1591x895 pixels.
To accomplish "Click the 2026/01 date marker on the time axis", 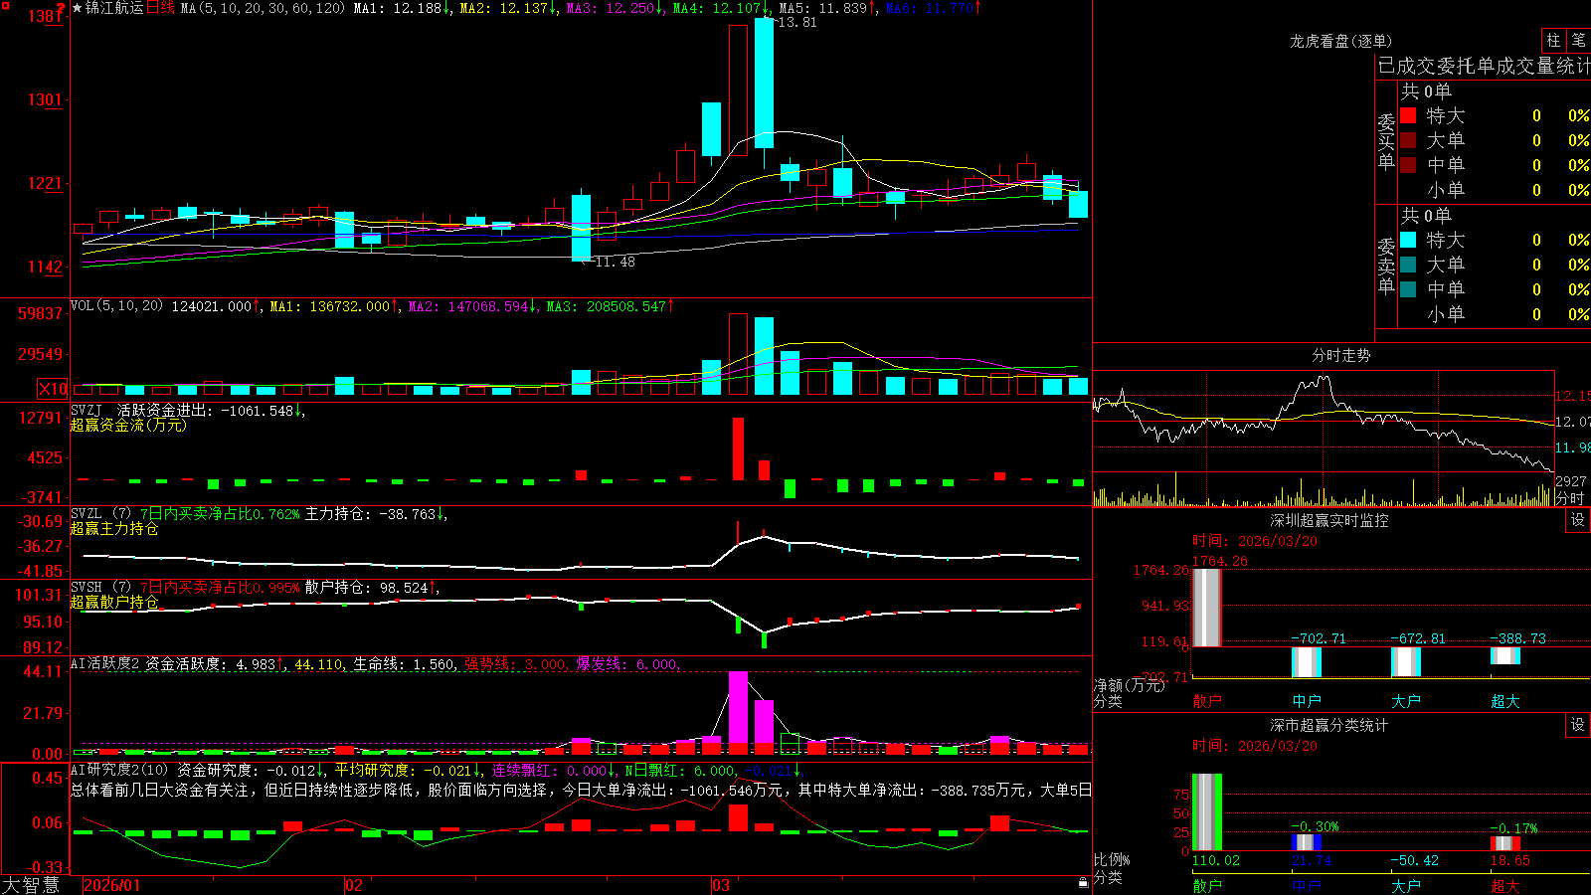I will pyautogui.click(x=112, y=885).
